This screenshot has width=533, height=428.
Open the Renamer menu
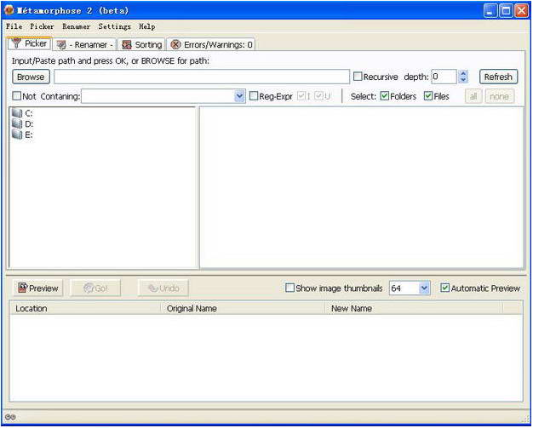click(76, 26)
